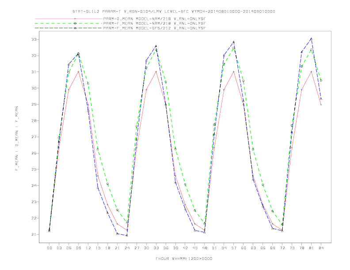Click the y-axis tick label 32
This screenshot has height=270, width=350.
click(x=34, y=56)
